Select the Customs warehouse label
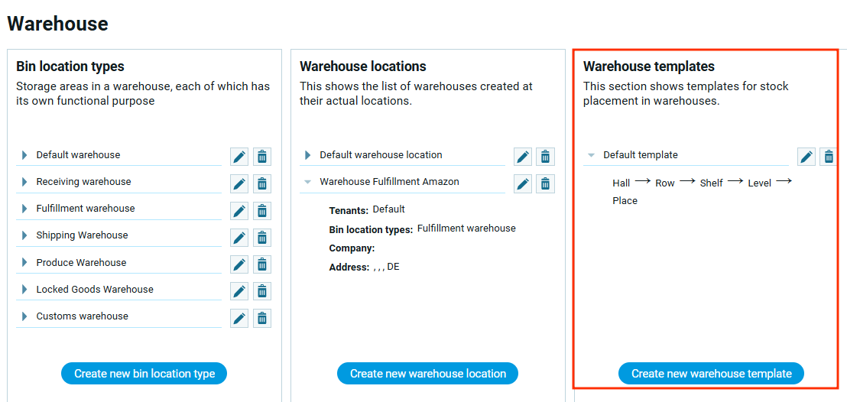847x402 pixels. point(83,316)
